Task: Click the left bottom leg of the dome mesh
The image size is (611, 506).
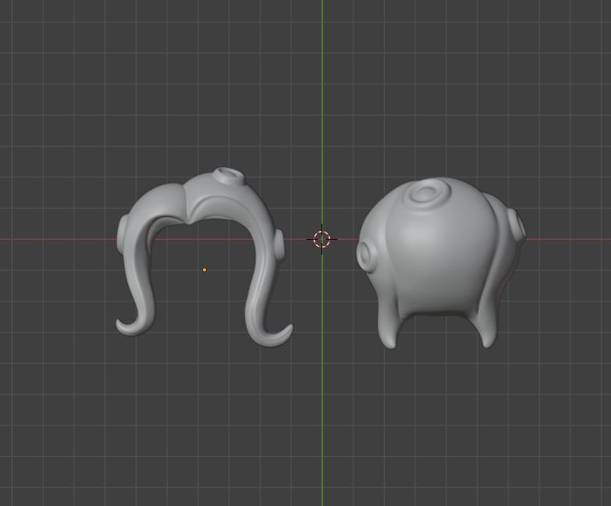Action: pyautogui.click(x=388, y=332)
